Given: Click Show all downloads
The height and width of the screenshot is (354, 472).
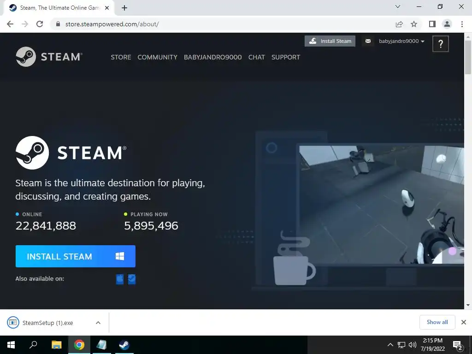Looking at the screenshot, I should point(437,322).
